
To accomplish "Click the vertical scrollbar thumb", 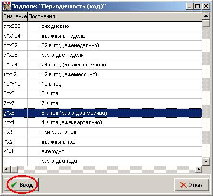I will 206,24.
